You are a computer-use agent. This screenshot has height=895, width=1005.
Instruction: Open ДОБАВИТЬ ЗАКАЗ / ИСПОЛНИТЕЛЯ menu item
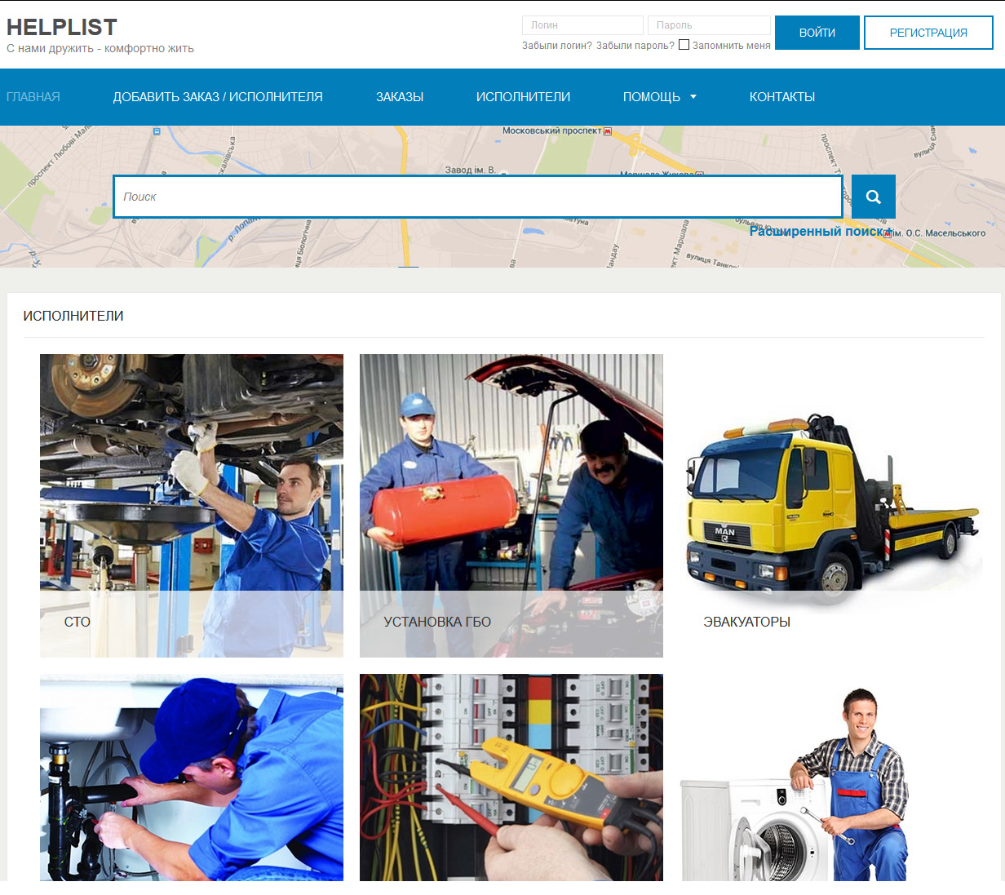click(218, 97)
